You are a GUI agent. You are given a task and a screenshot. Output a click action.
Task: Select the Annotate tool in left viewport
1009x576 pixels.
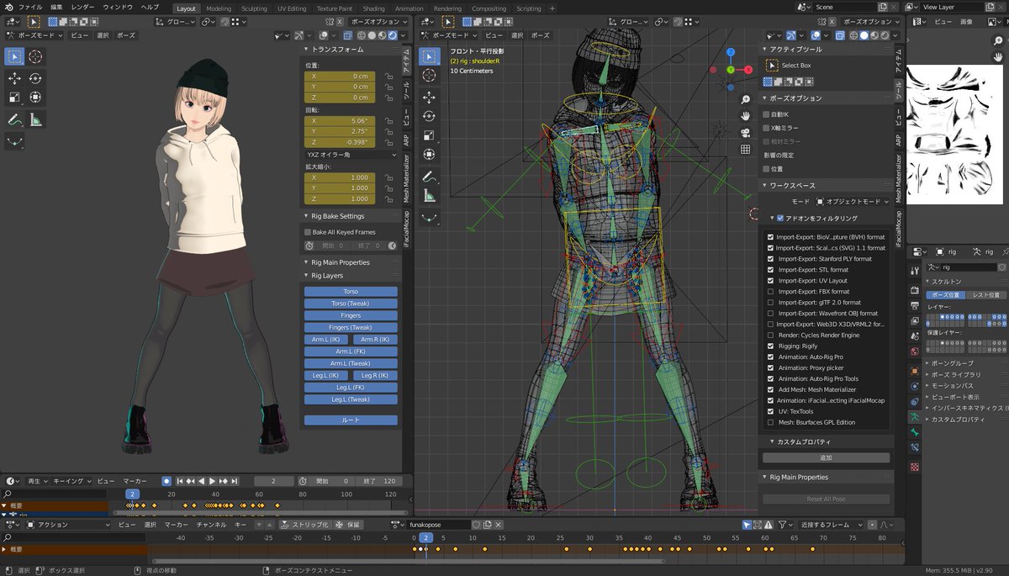pos(14,120)
